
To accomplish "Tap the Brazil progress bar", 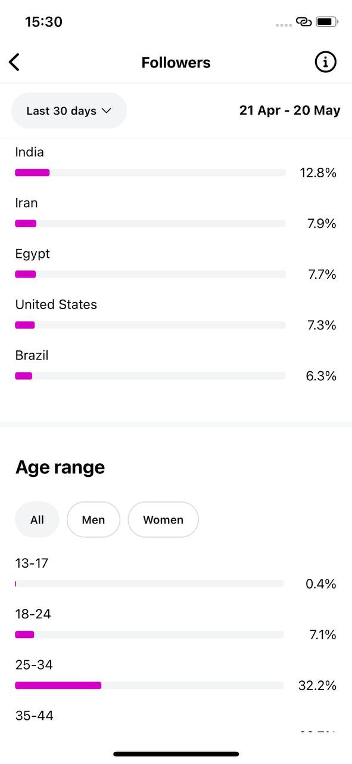I will [150, 375].
